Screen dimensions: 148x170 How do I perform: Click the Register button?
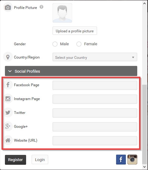point(15,160)
